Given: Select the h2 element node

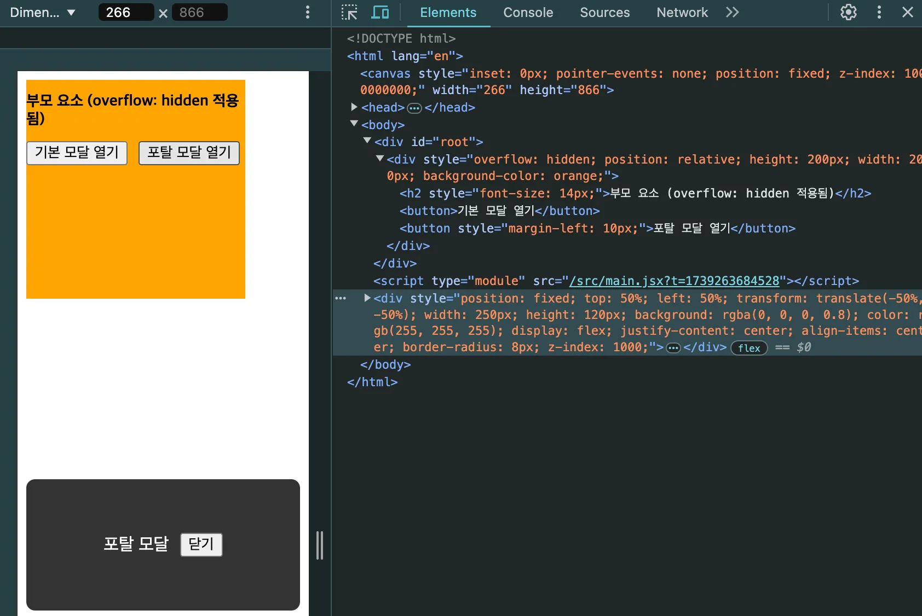Looking at the screenshot, I should click(635, 193).
